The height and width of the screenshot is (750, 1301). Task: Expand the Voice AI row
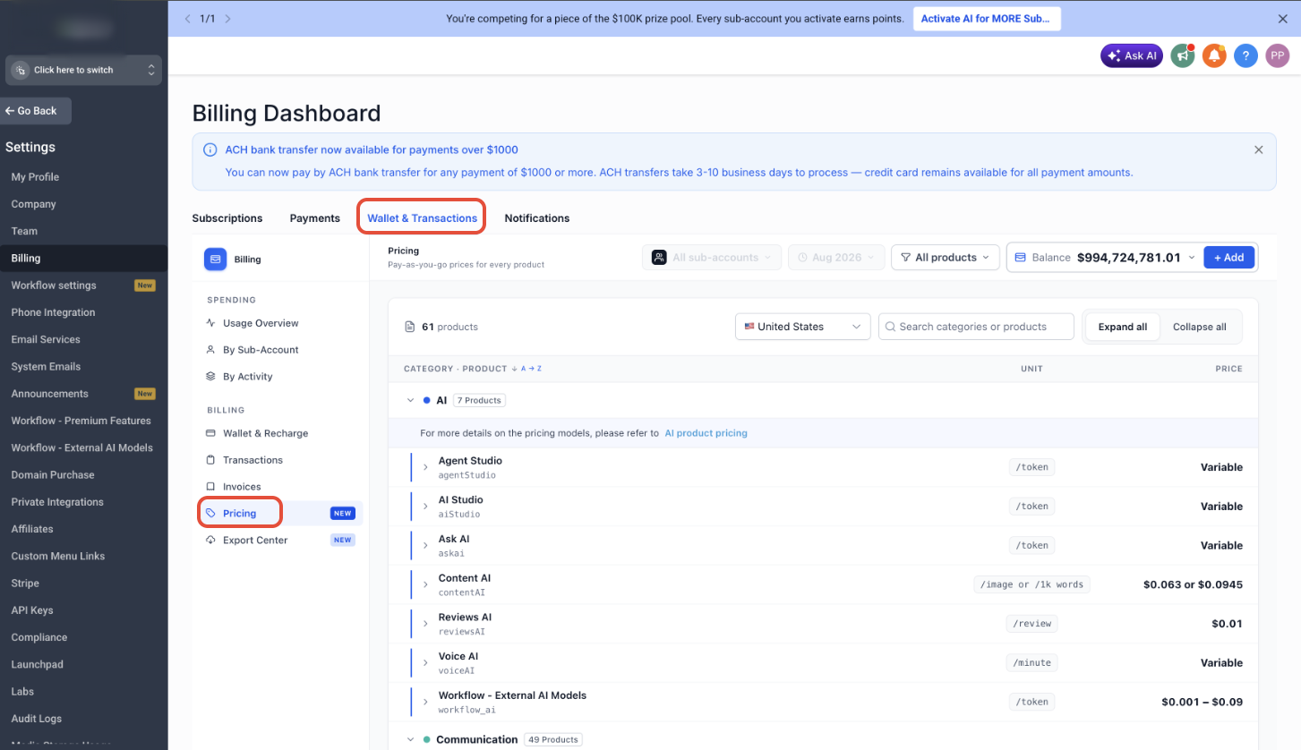[426, 662]
